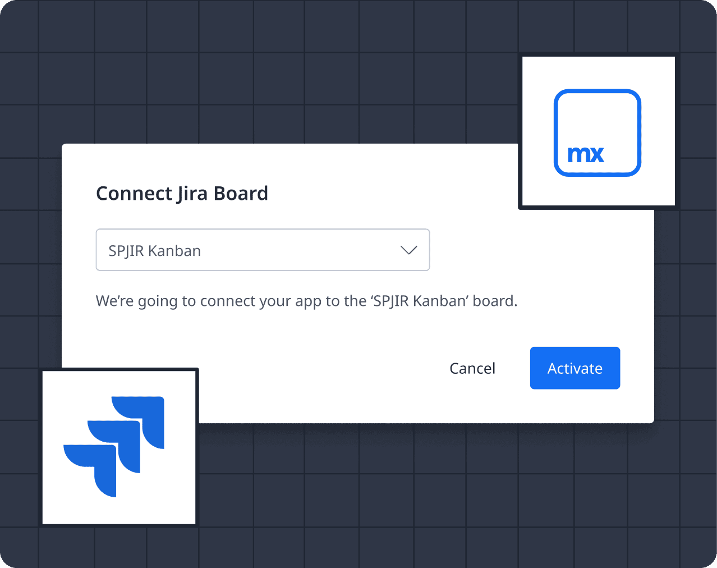Viewport: 717px width, 568px height.
Task: Cancel the Jira board connection
Action: (472, 368)
